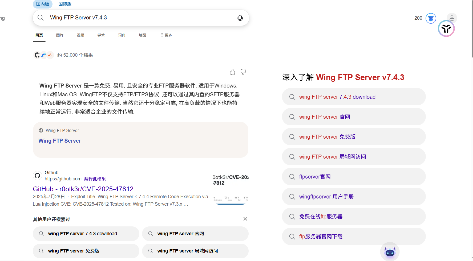Open the Wing FTP Server card link
Viewport: 473px width, 261px height.
60,141
